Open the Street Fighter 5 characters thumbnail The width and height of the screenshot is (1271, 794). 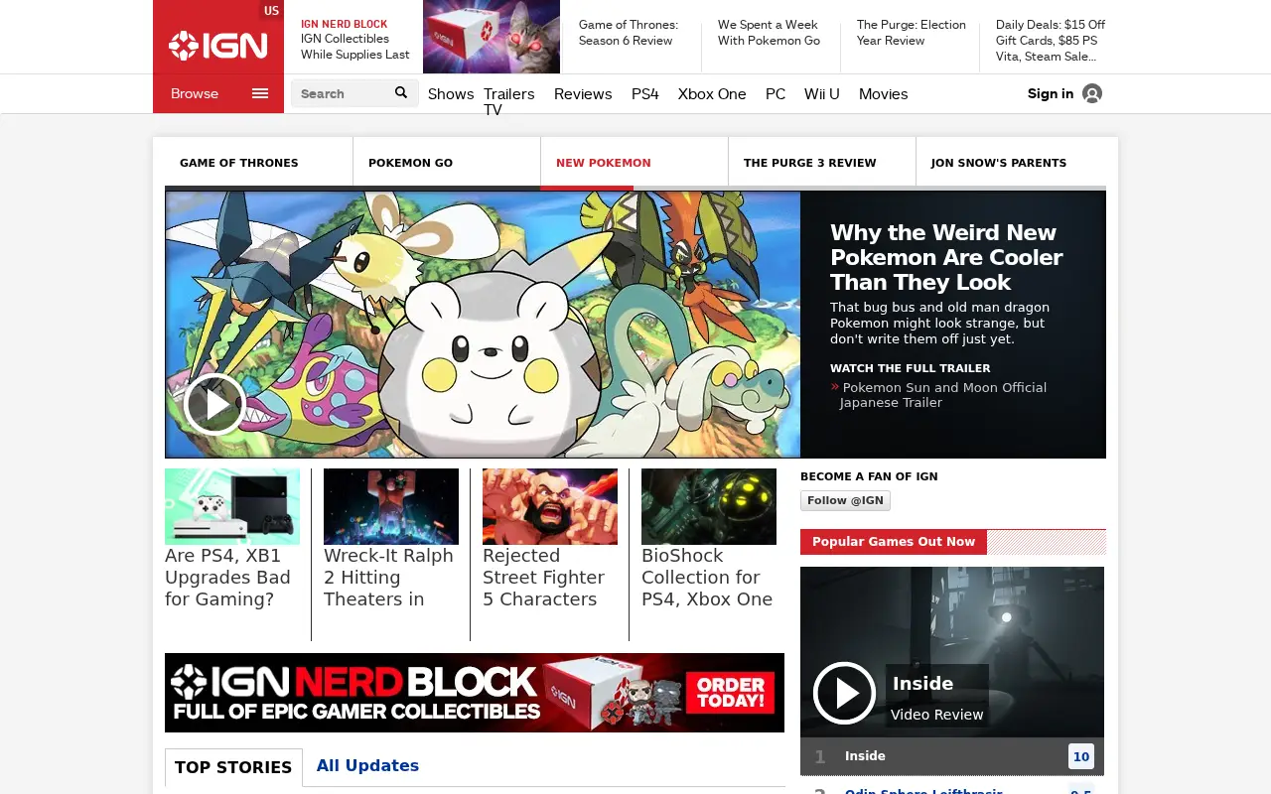pos(550,506)
